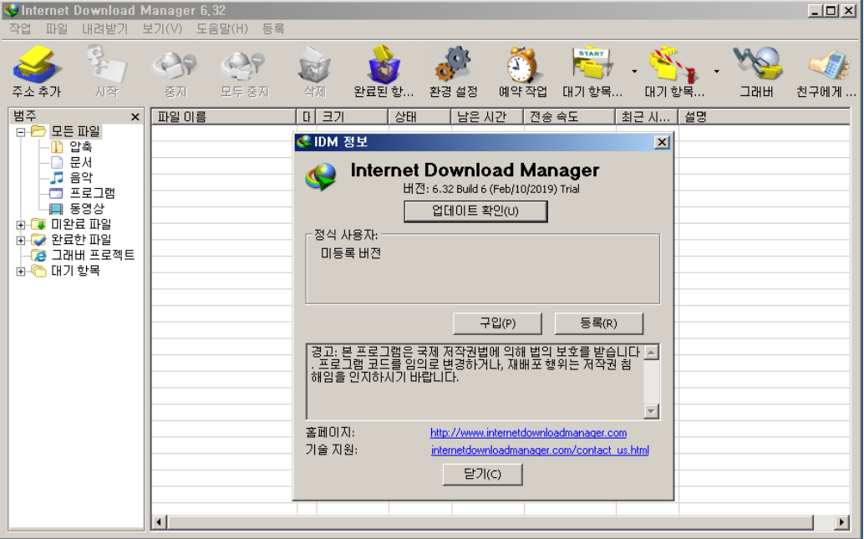Click the download list scroll right arrow
The width and height of the screenshot is (864, 539).
coord(841,521)
